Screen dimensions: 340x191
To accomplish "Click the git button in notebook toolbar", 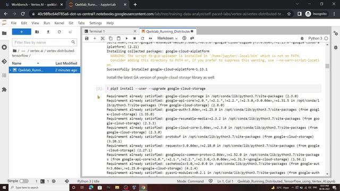I will click(192, 38).
